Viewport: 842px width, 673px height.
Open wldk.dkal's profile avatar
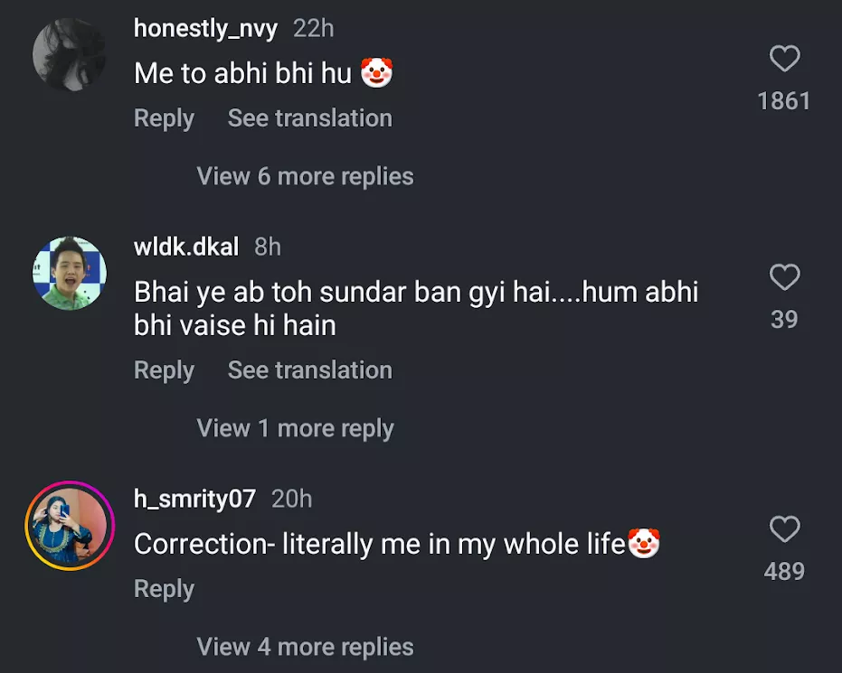[x=70, y=273]
